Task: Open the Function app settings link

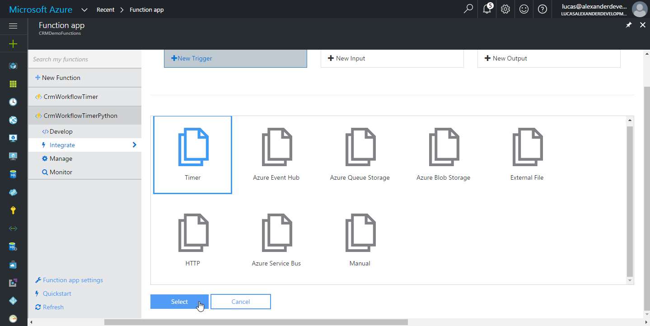Action: point(73,280)
